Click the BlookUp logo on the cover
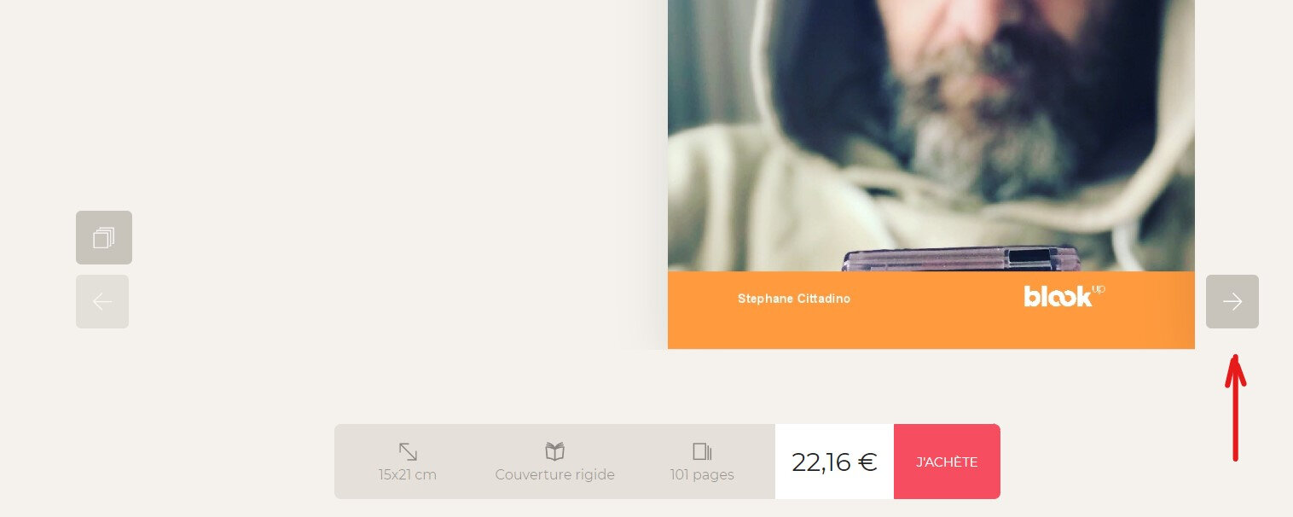Viewport: 1293px width, 517px height. (1064, 295)
